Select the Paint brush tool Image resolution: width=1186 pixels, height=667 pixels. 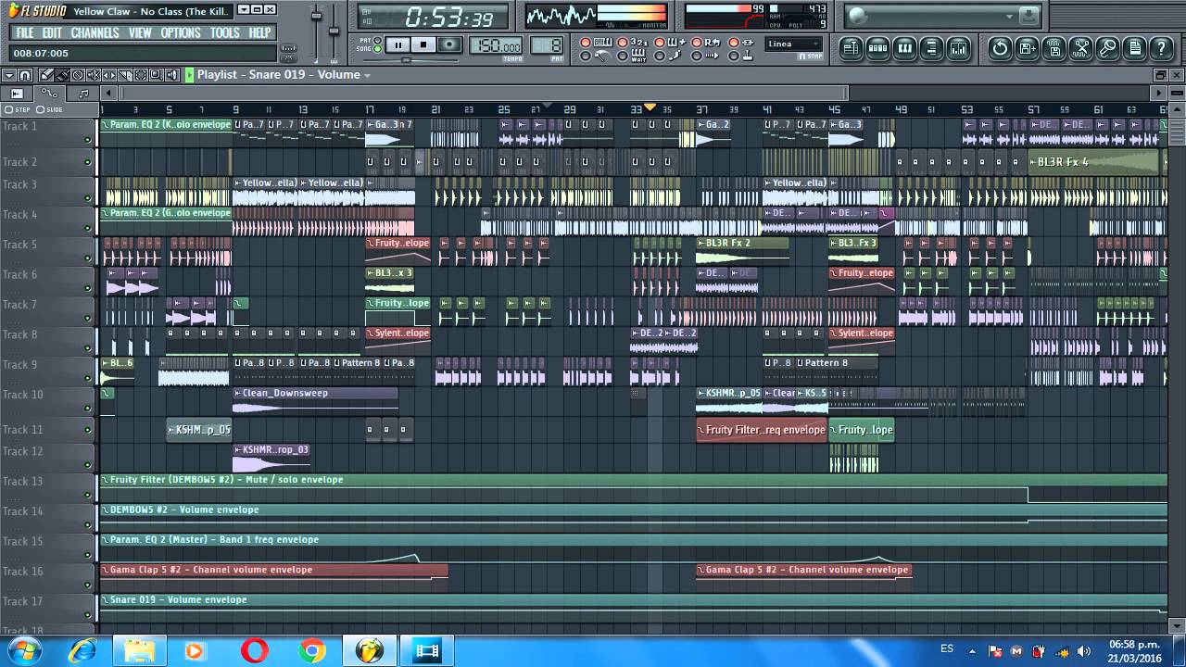(62, 75)
